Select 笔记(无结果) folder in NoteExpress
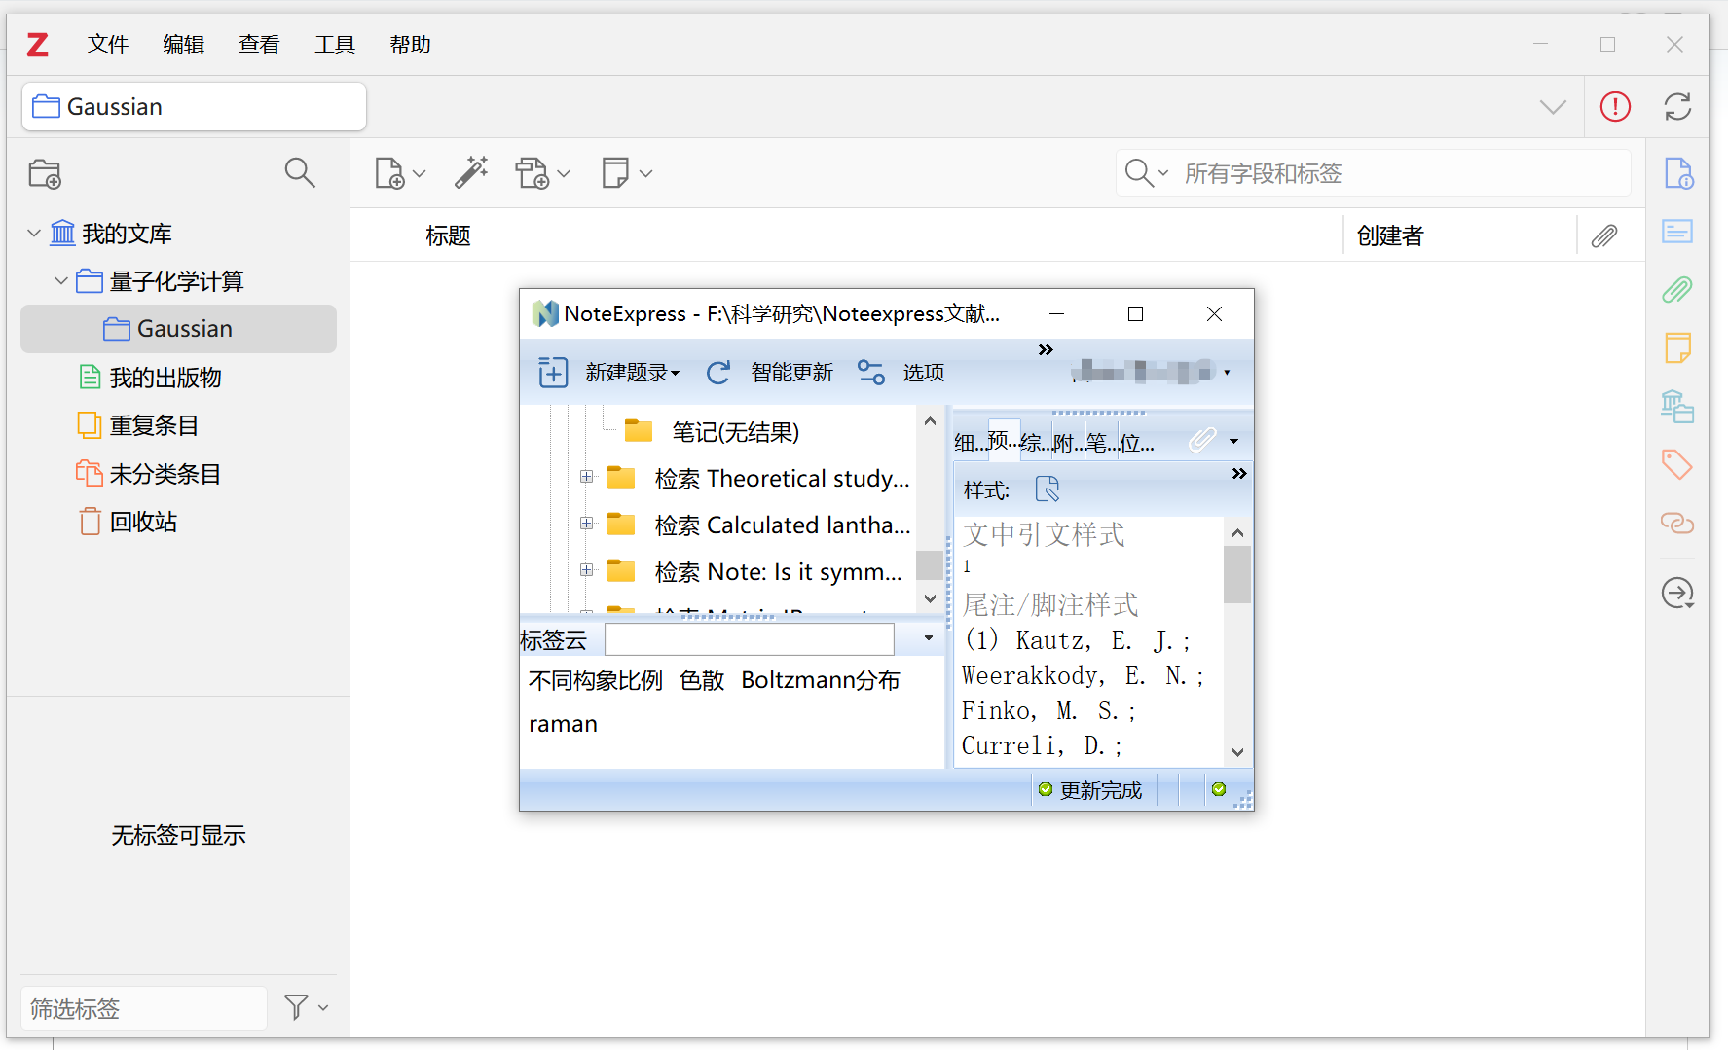The image size is (1728, 1050). [x=735, y=432]
